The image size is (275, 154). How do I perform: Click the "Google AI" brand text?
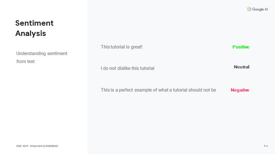[260, 9]
